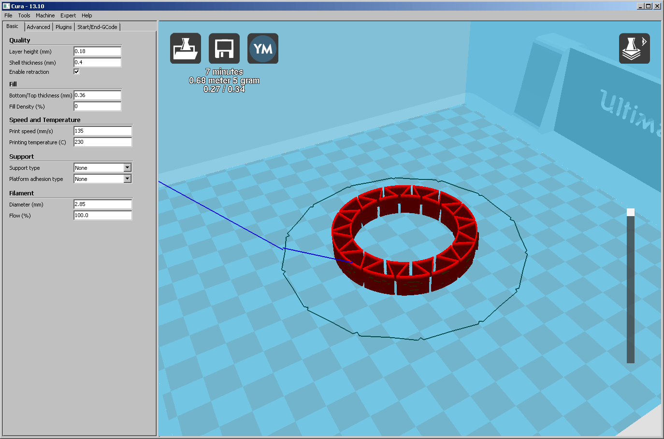Viewport: 664px width, 439px height.
Task: Click the Printing temperature input field
Action: (102, 142)
